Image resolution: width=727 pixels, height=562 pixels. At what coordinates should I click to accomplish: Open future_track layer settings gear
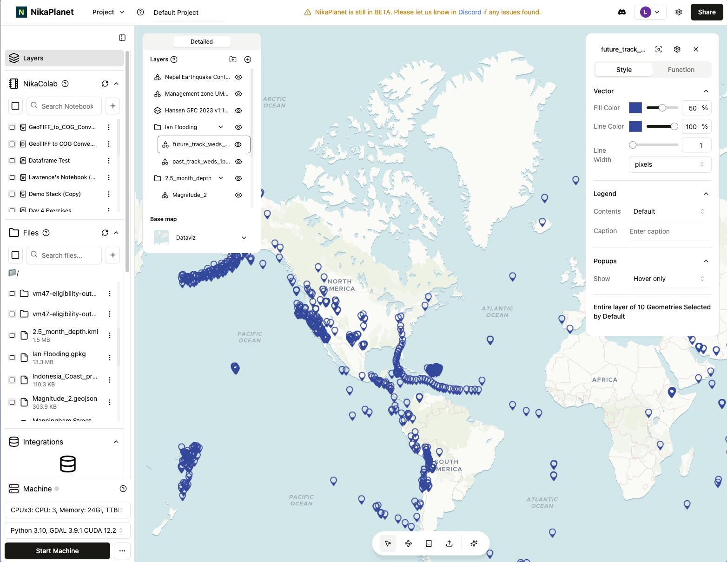pos(677,49)
